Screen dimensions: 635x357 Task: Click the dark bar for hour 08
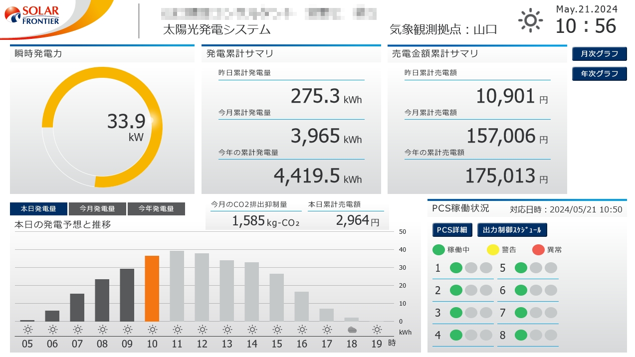[x=102, y=300]
